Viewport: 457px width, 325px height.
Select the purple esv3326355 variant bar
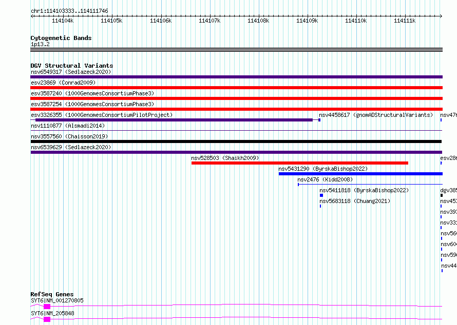[174, 120]
